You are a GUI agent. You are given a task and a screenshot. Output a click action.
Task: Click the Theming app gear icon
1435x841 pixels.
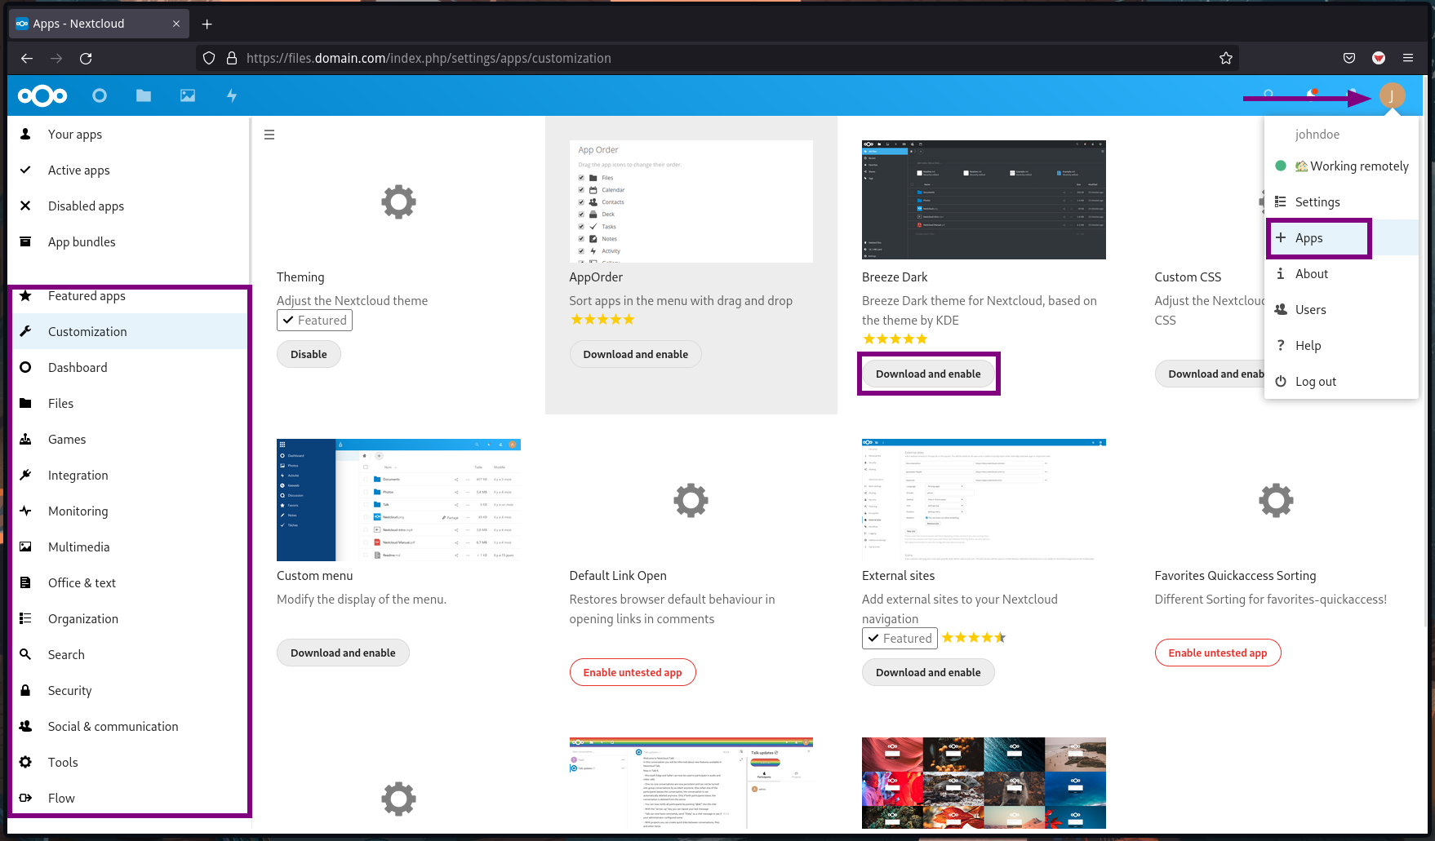[x=398, y=201]
